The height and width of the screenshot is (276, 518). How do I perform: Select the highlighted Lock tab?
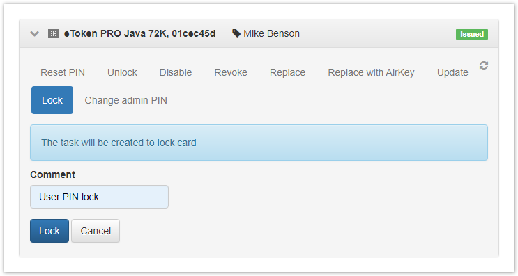[52, 100]
